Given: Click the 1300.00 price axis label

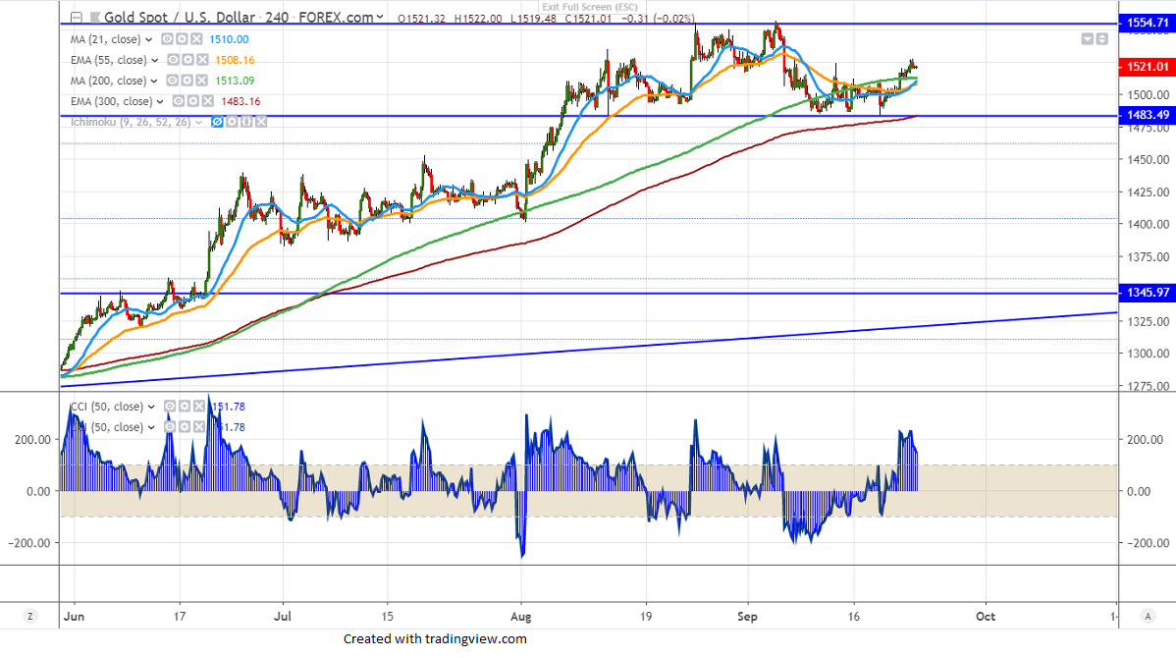Looking at the screenshot, I should coord(1148,354).
